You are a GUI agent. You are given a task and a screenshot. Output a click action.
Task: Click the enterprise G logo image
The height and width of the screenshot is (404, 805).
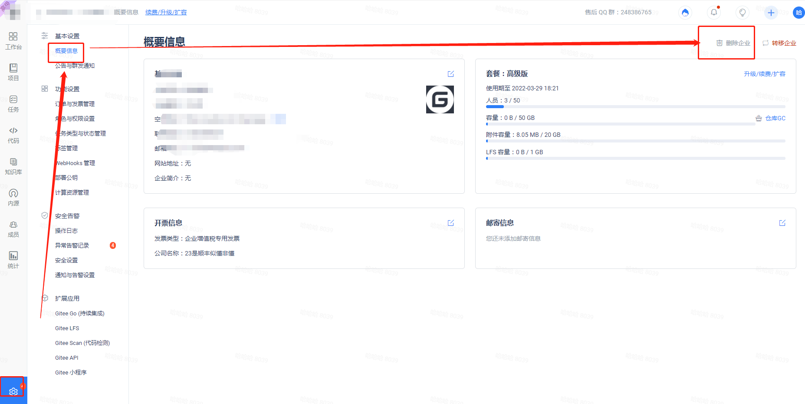(440, 99)
